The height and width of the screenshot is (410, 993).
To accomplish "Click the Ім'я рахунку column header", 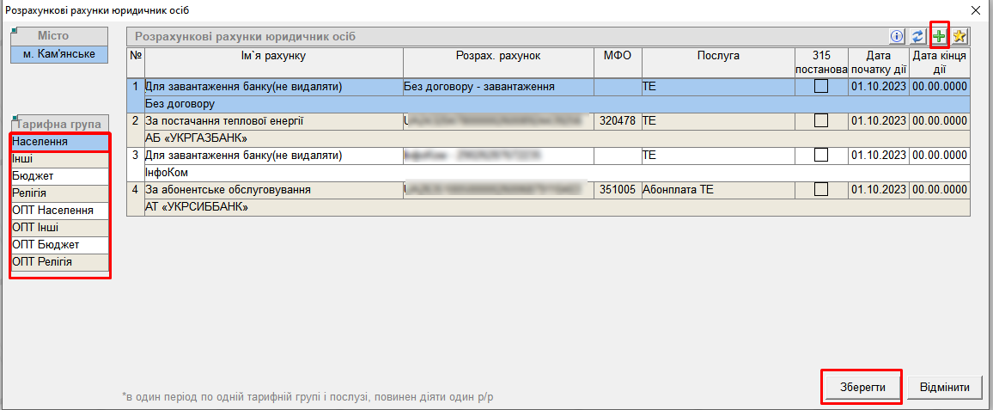I will (x=273, y=56).
